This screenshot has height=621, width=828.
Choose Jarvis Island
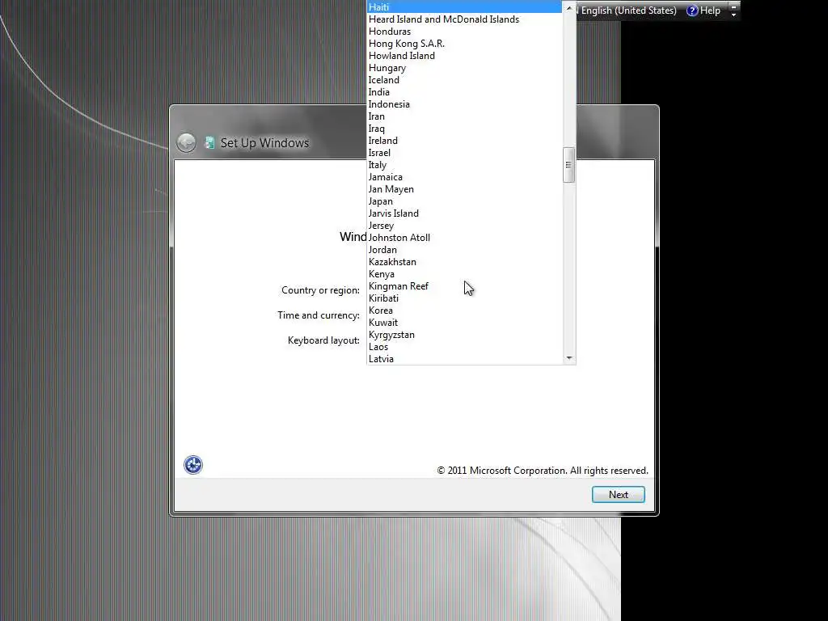[x=464, y=213]
